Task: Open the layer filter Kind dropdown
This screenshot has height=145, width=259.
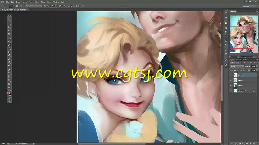Action: pos(234,63)
